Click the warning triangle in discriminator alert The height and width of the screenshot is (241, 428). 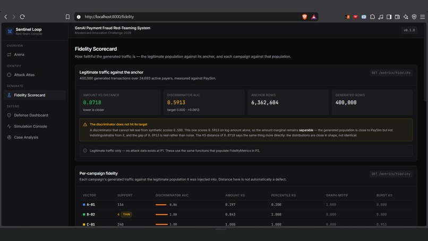[x=85, y=124]
